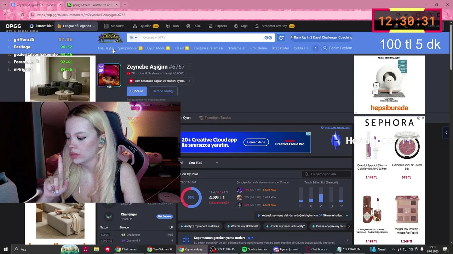The height and width of the screenshot is (254, 453).
Task: Open the Windows Start menu
Action: pos(5,249)
